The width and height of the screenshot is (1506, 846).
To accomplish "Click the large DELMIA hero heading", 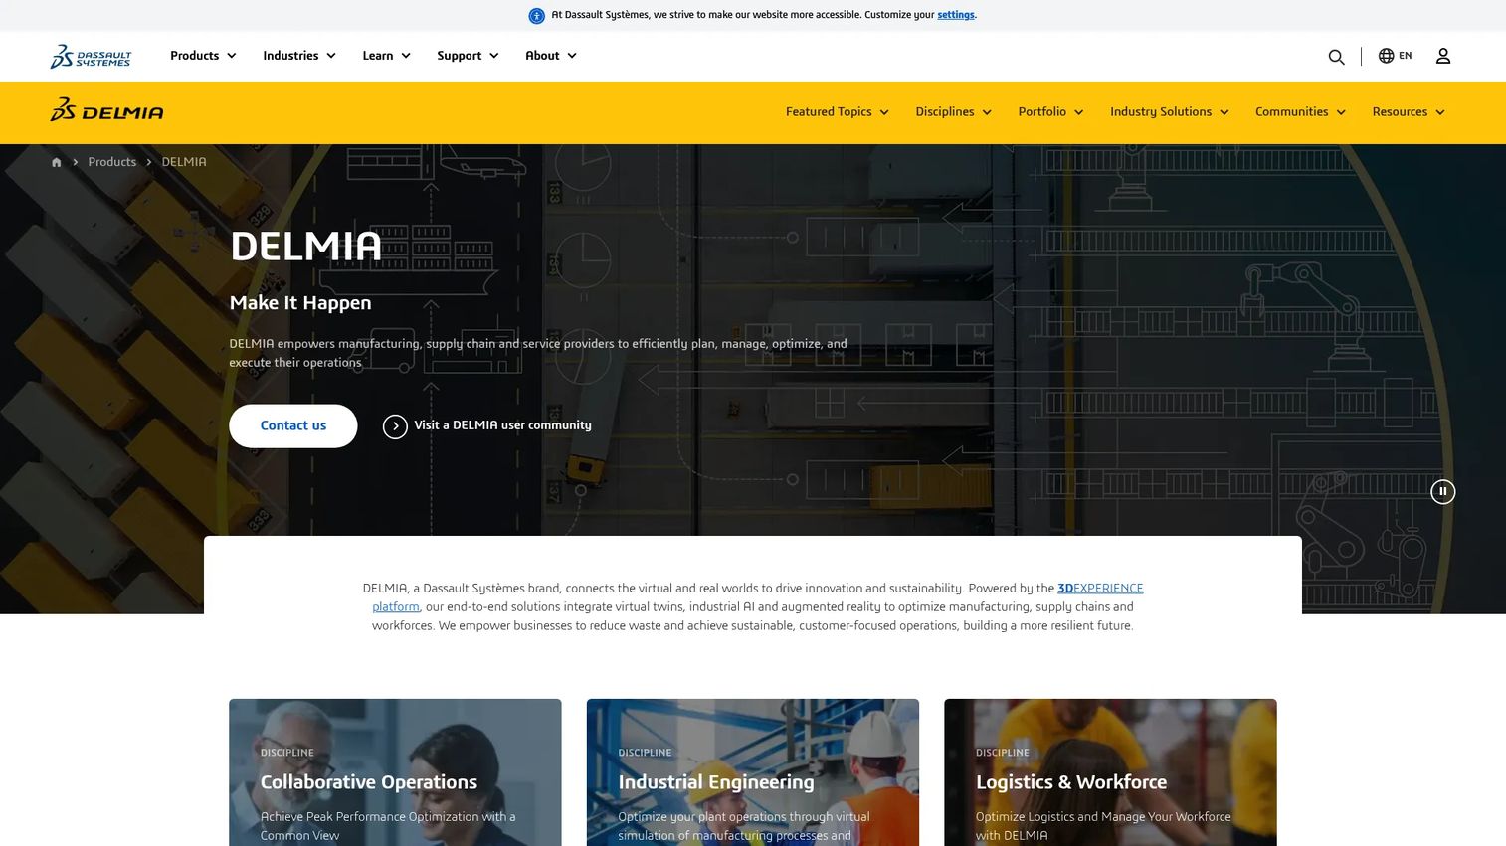I will point(305,246).
